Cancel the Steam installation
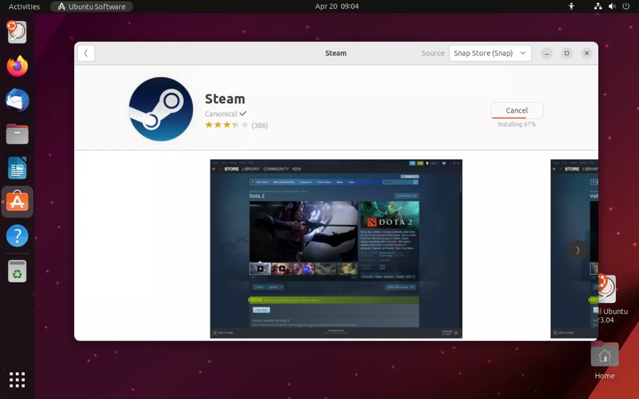 coord(516,110)
